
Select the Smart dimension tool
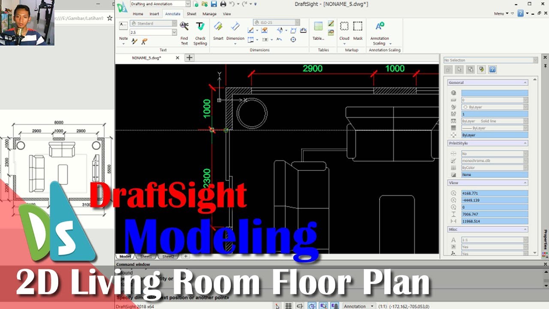pos(218,31)
